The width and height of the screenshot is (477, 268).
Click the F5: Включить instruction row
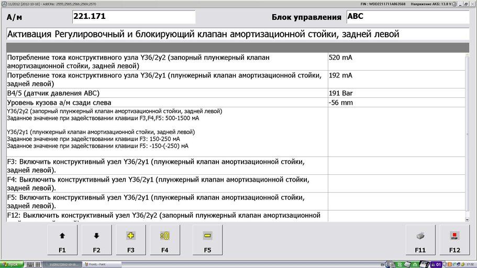point(167,202)
